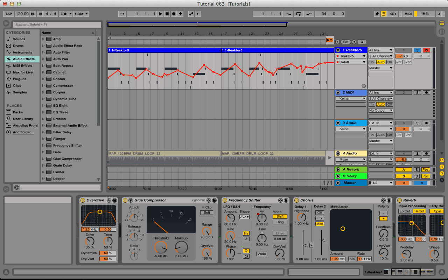Click the Play button in transport bar
Screen dimensions: 448x280
click(160, 14)
